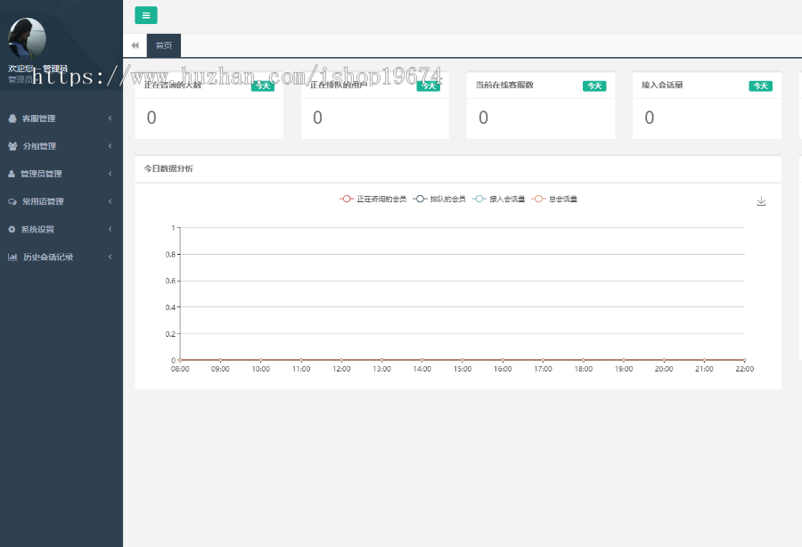
Task: Click the group icon beside 分组管理
Action: (12, 146)
